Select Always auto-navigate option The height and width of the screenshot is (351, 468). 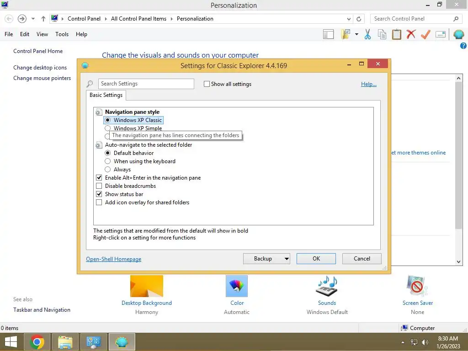pyautogui.click(x=108, y=170)
